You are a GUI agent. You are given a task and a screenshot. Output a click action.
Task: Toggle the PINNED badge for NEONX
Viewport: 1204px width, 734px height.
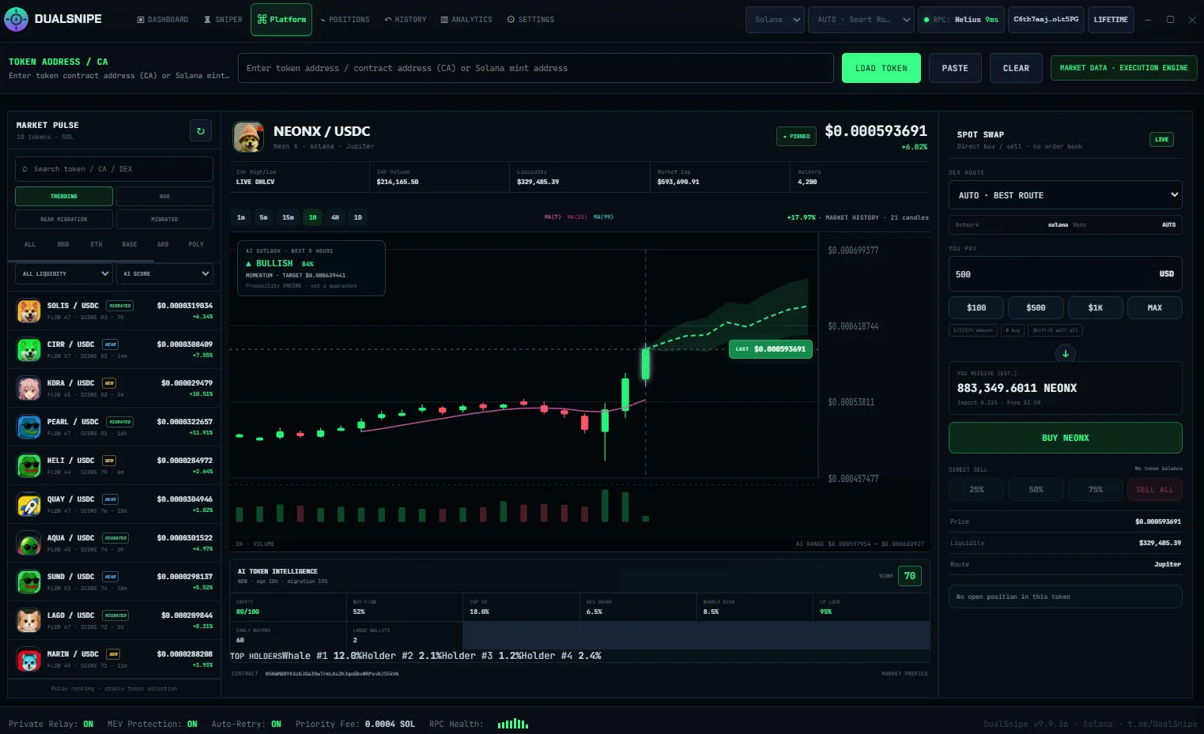796,137
